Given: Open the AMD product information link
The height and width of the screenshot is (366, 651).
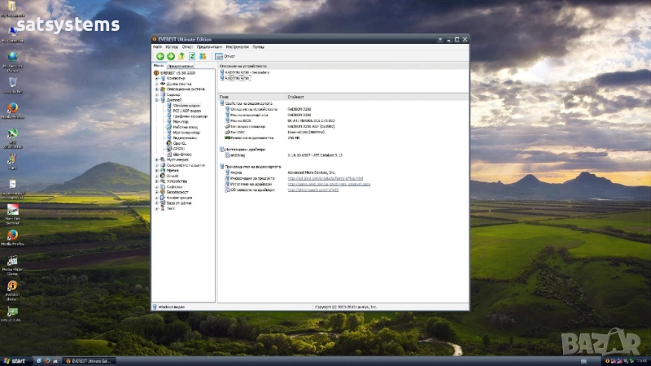Looking at the screenshot, I should point(325,177).
